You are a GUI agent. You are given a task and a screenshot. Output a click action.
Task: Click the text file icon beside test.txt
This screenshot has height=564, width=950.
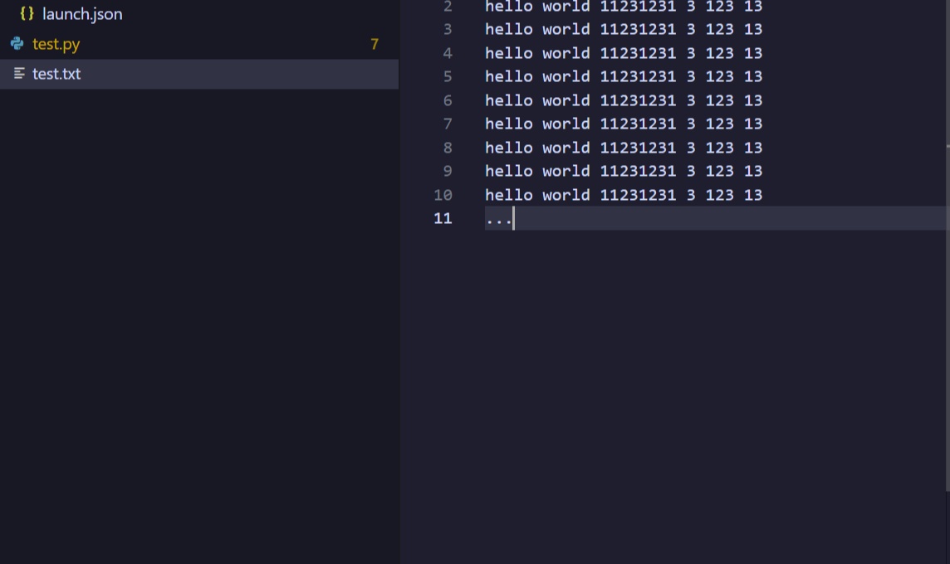point(19,74)
